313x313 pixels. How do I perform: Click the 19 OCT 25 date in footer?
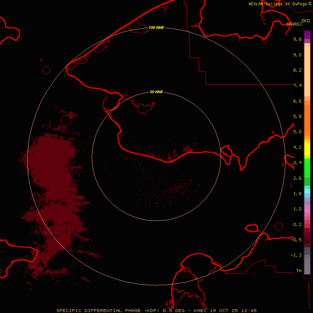point(223,311)
